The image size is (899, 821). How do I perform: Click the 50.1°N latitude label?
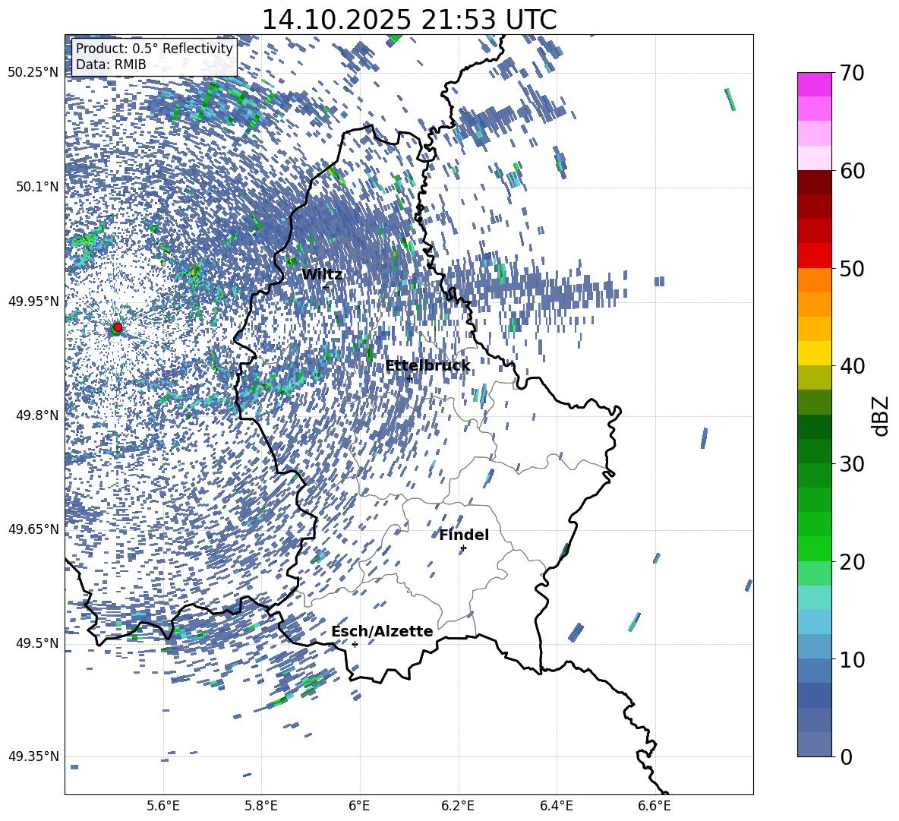36,187
